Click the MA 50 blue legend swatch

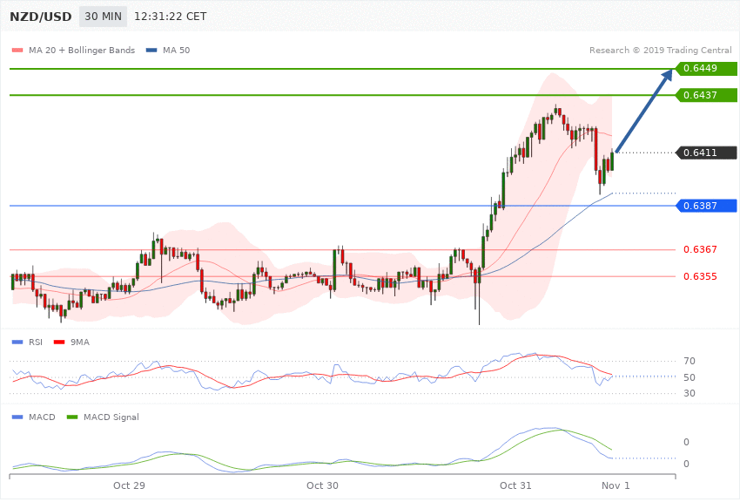tap(151, 50)
